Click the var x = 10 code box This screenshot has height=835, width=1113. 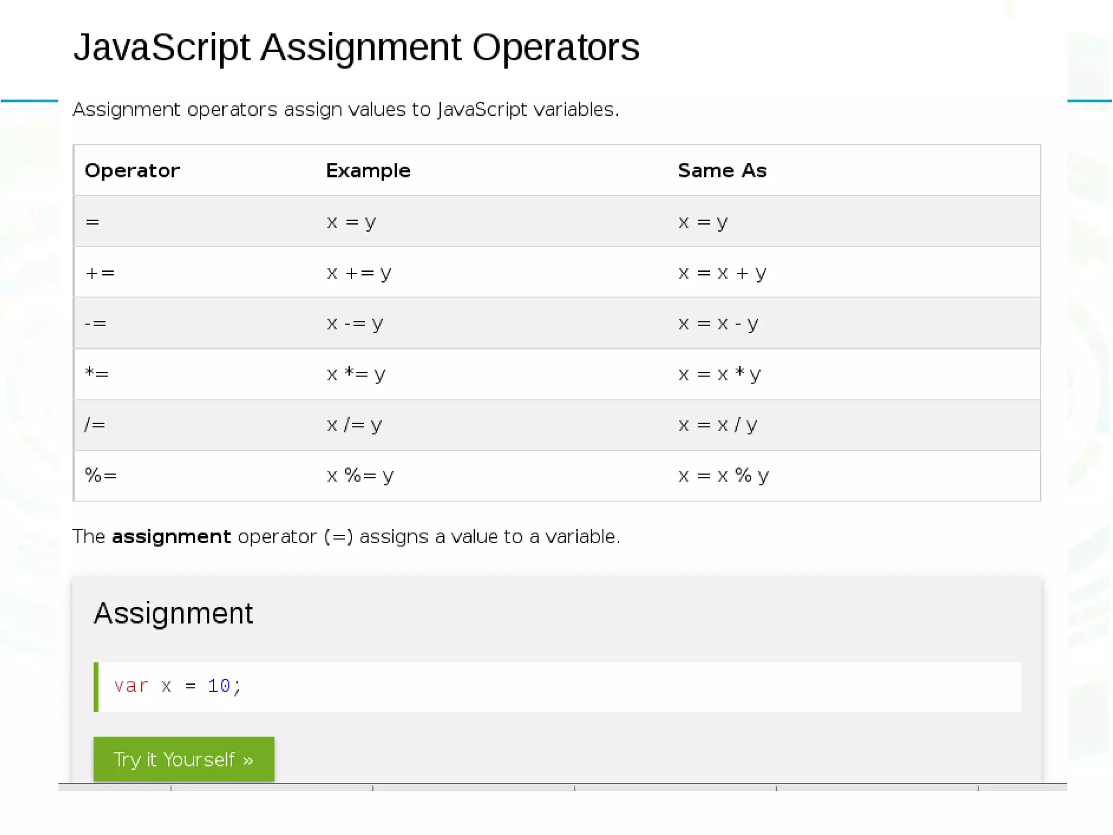556,687
